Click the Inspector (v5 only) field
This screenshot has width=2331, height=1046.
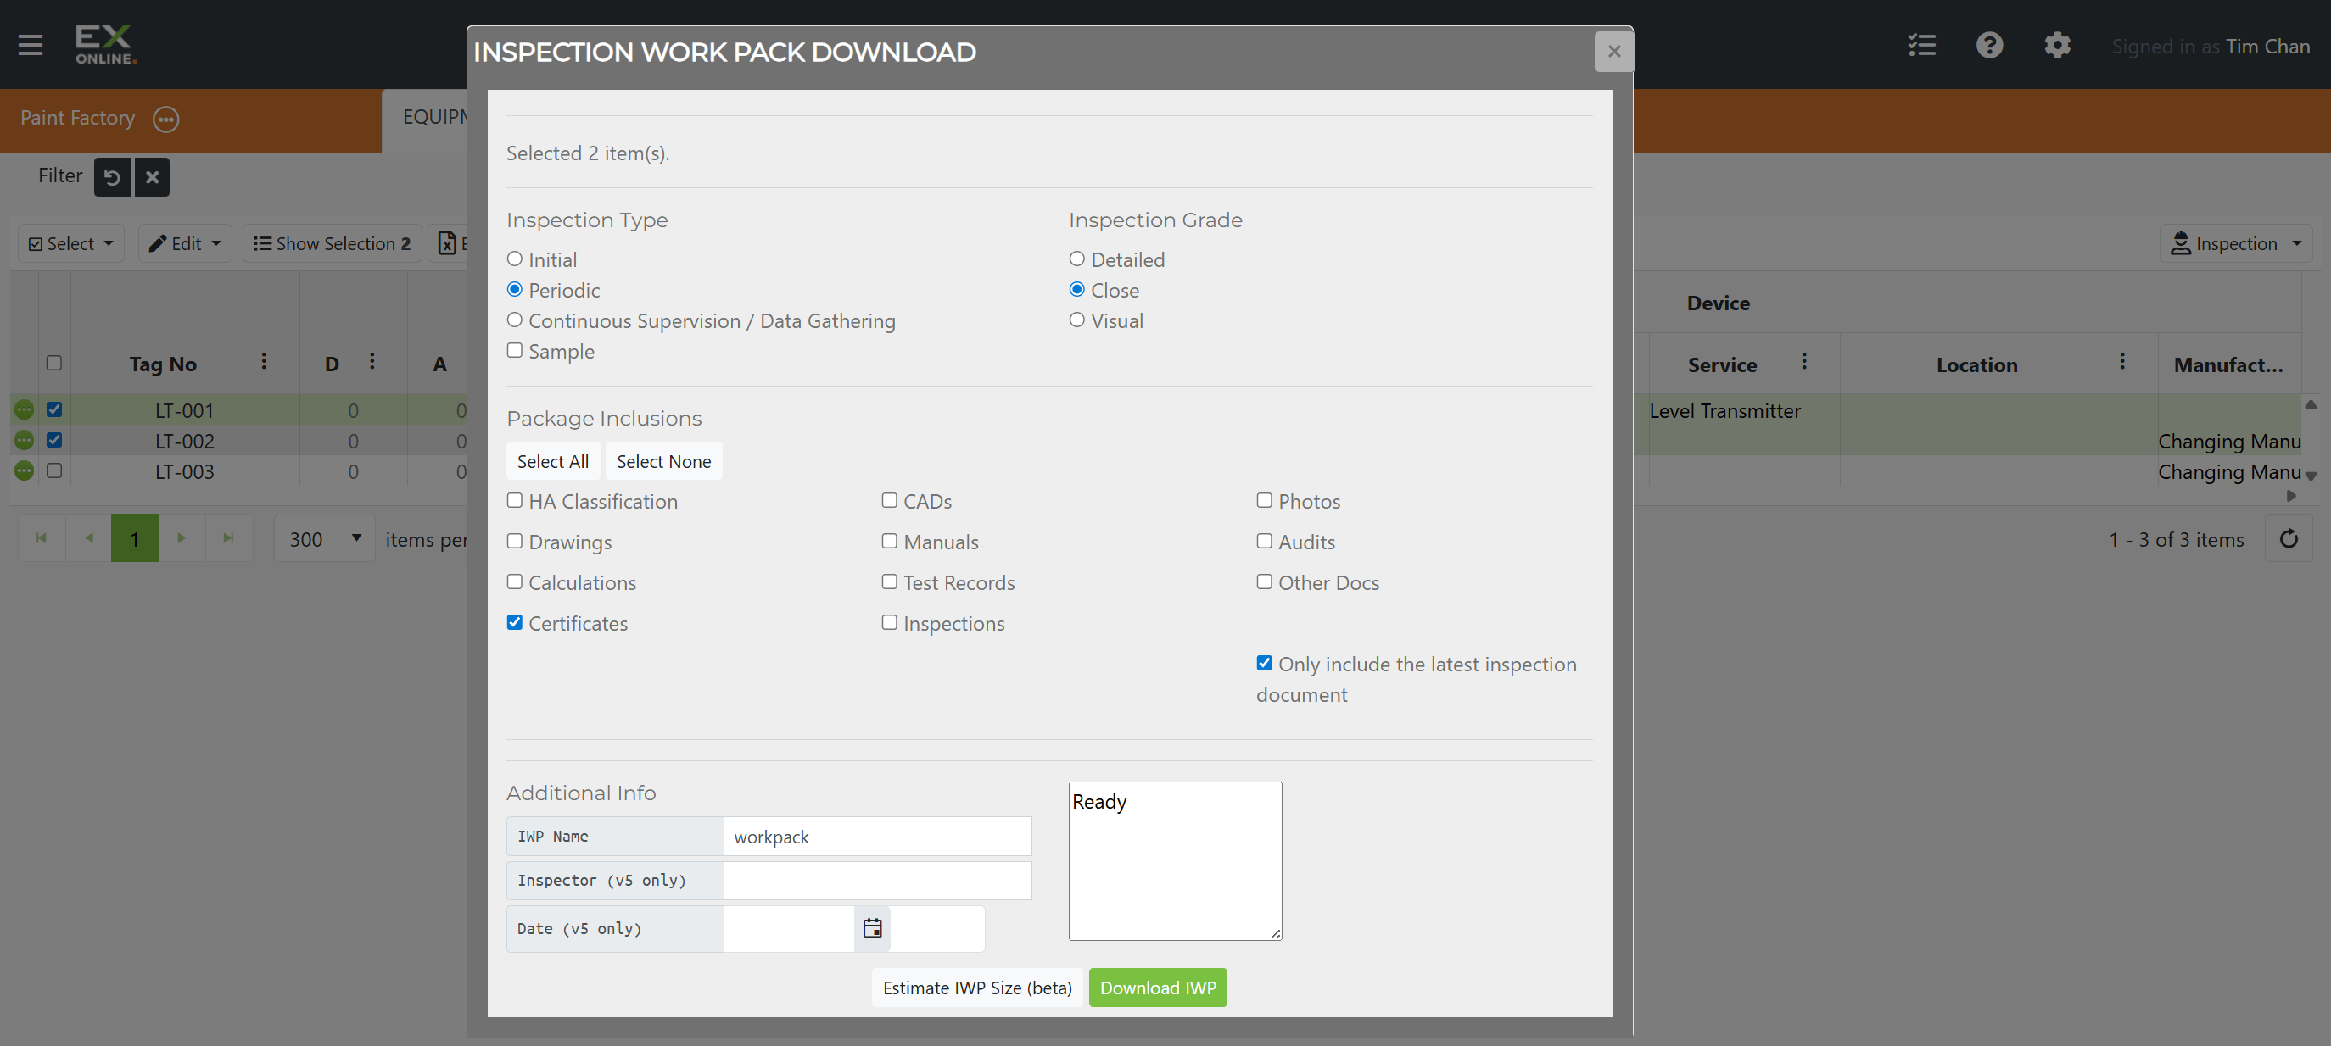[x=877, y=881]
